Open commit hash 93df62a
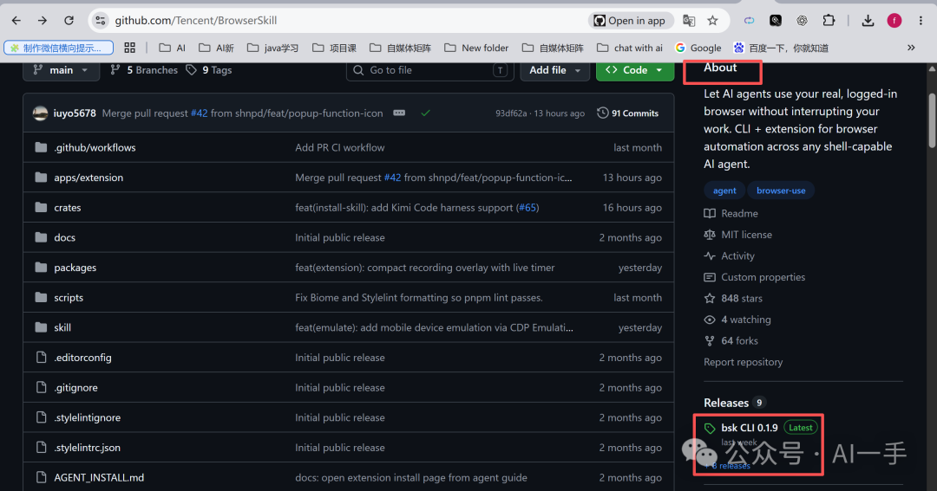The width and height of the screenshot is (937, 491). [x=511, y=113]
